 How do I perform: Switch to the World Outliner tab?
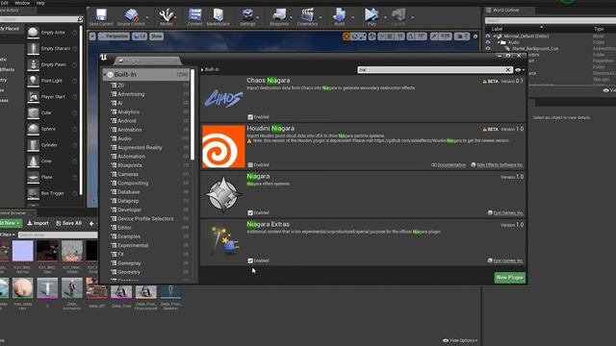click(505, 11)
